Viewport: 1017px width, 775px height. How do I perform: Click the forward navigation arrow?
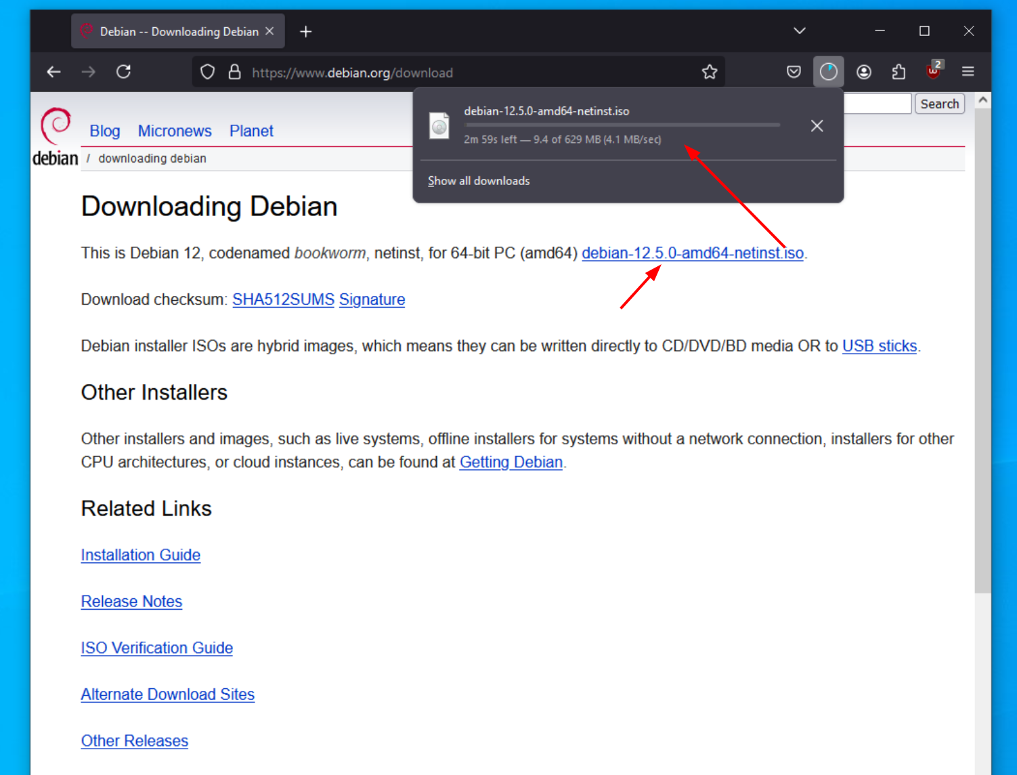pos(89,72)
